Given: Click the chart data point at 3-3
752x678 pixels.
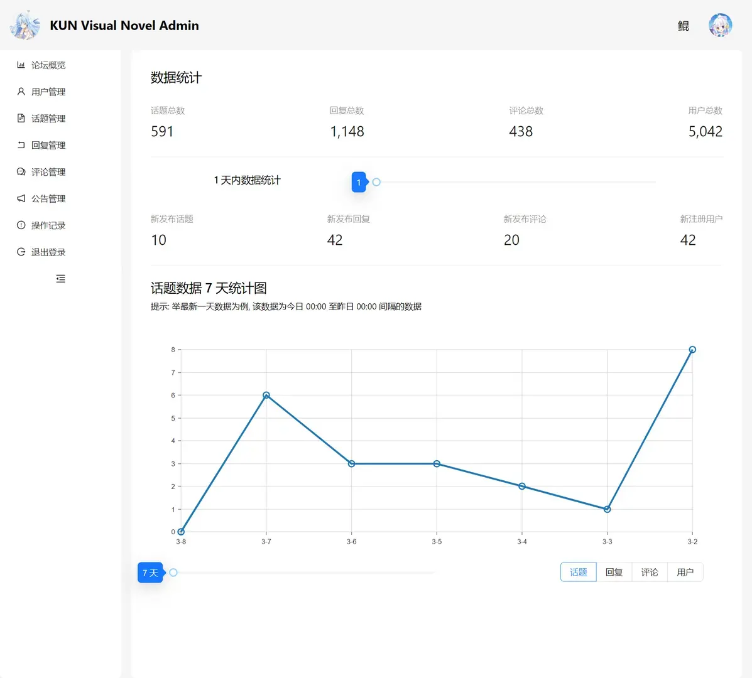Looking at the screenshot, I should click(607, 509).
